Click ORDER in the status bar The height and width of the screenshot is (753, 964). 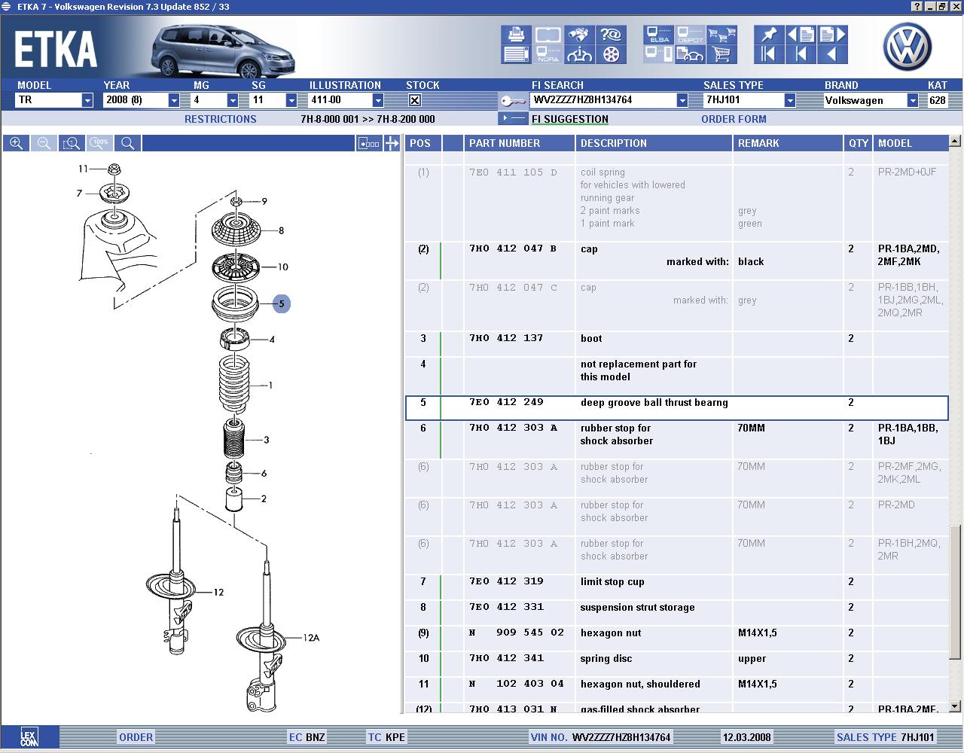(136, 737)
